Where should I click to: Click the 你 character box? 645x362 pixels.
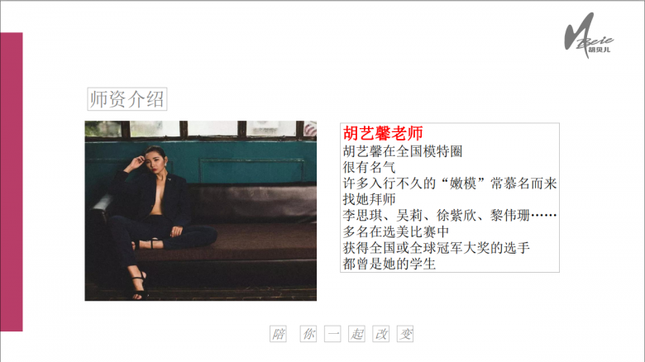click(x=308, y=334)
